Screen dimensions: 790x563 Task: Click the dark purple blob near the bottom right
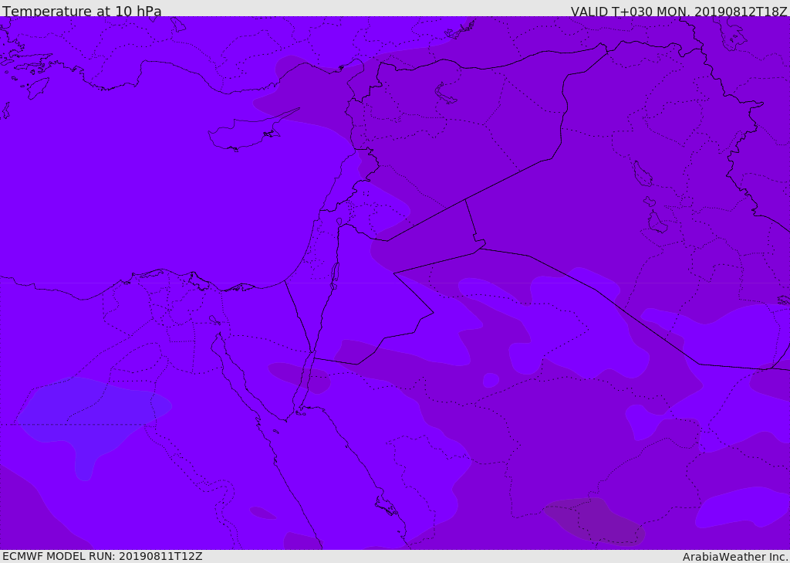click(595, 521)
